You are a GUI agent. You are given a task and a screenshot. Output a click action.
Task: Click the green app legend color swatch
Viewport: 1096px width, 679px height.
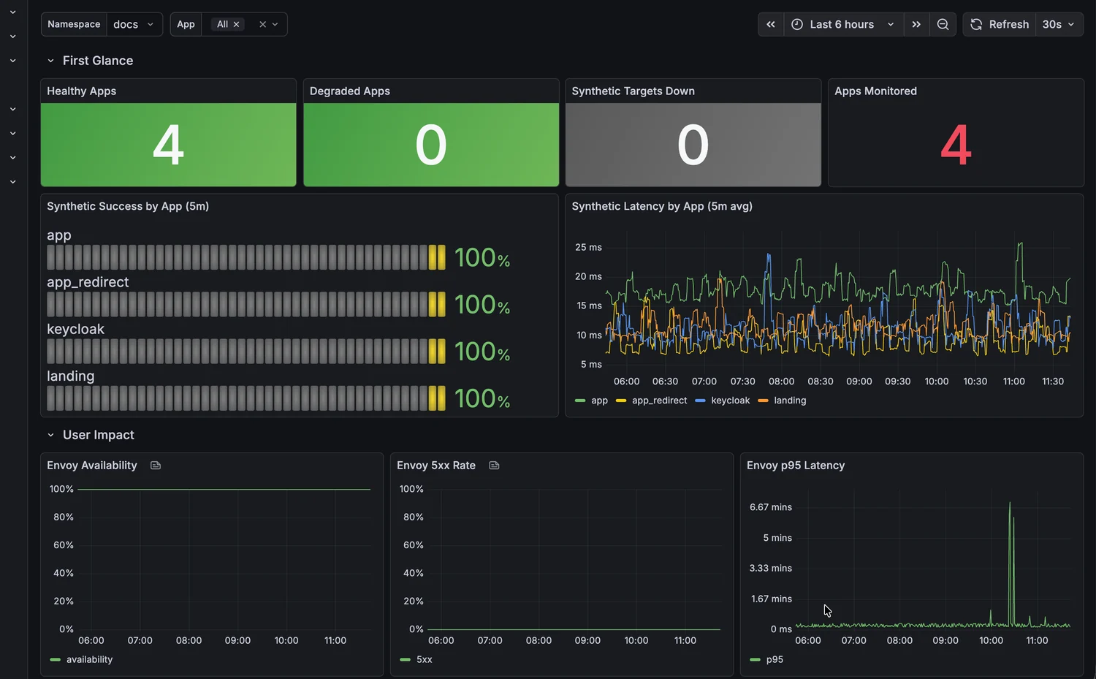coord(580,401)
